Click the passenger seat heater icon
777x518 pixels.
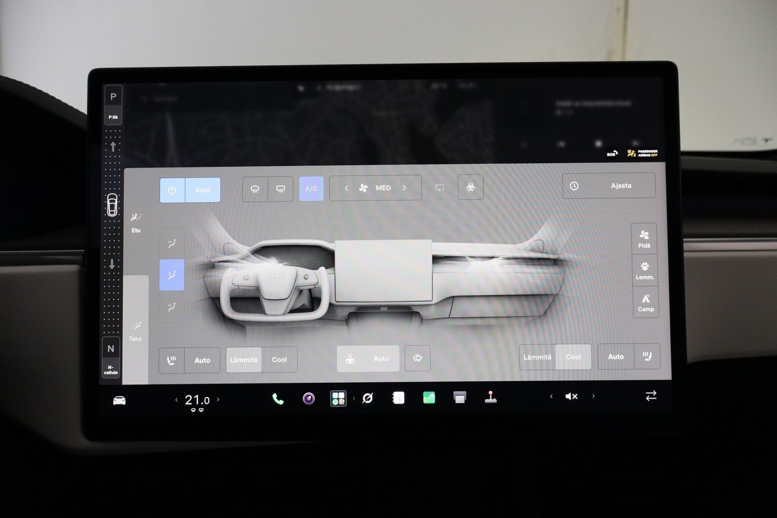click(x=647, y=356)
